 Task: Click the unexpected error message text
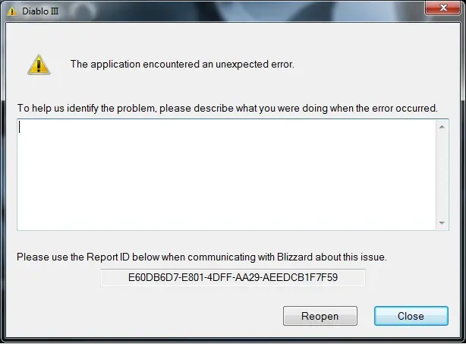(182, 65)
